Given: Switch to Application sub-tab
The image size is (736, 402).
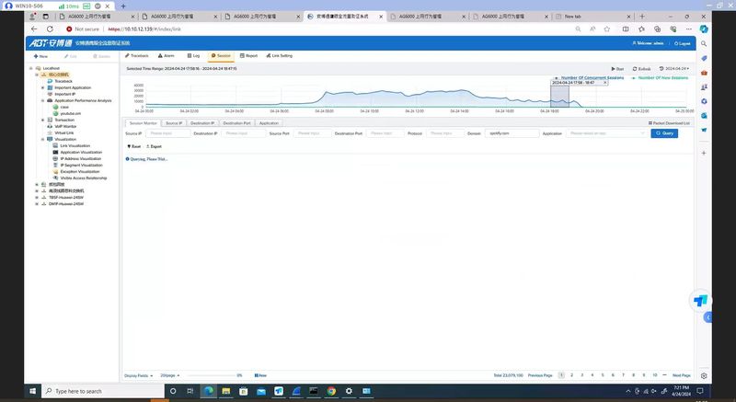Looking at the screenshot, I should pos(269,123).
